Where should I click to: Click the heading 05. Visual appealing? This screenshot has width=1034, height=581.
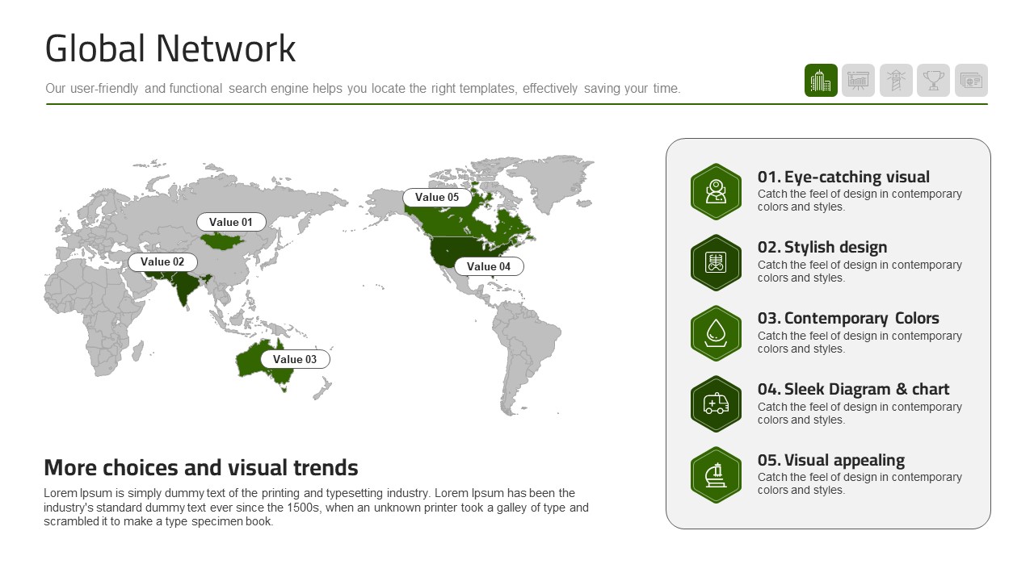(830, 460)
